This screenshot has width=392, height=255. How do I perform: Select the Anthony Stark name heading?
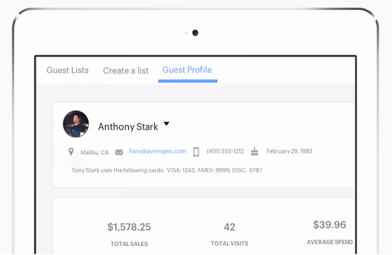click(x=128, y=127)
